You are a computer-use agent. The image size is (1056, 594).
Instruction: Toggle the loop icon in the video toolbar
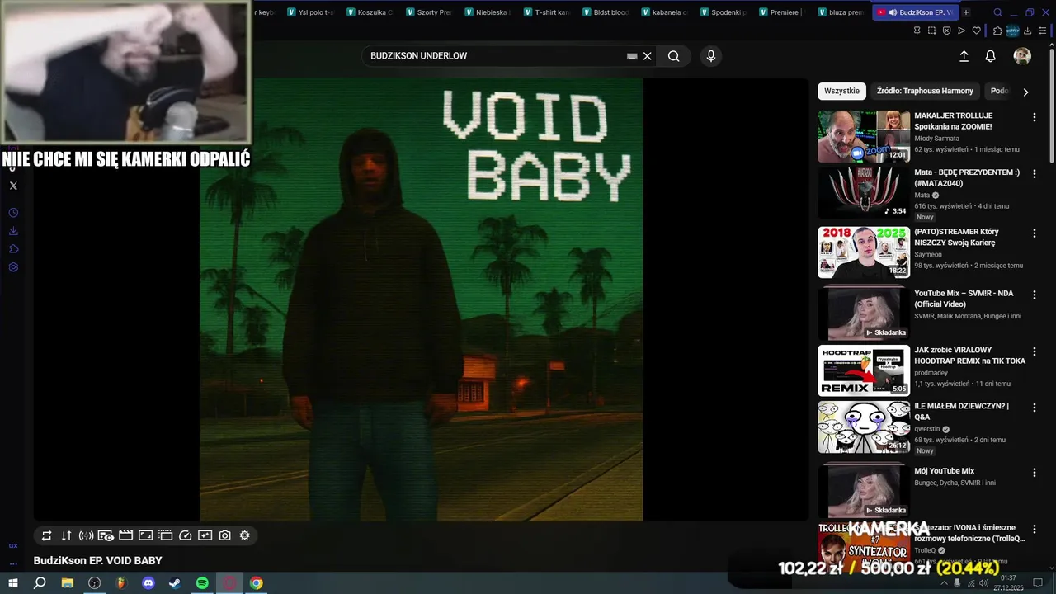point(47,535)
